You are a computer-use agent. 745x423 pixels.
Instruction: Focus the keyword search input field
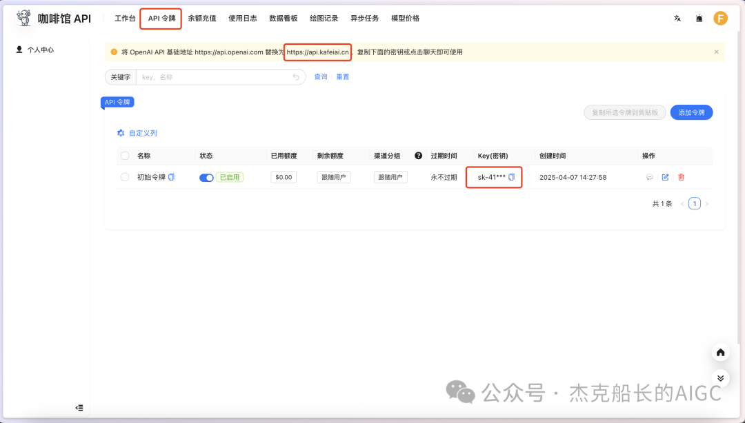tap(221, 77)
